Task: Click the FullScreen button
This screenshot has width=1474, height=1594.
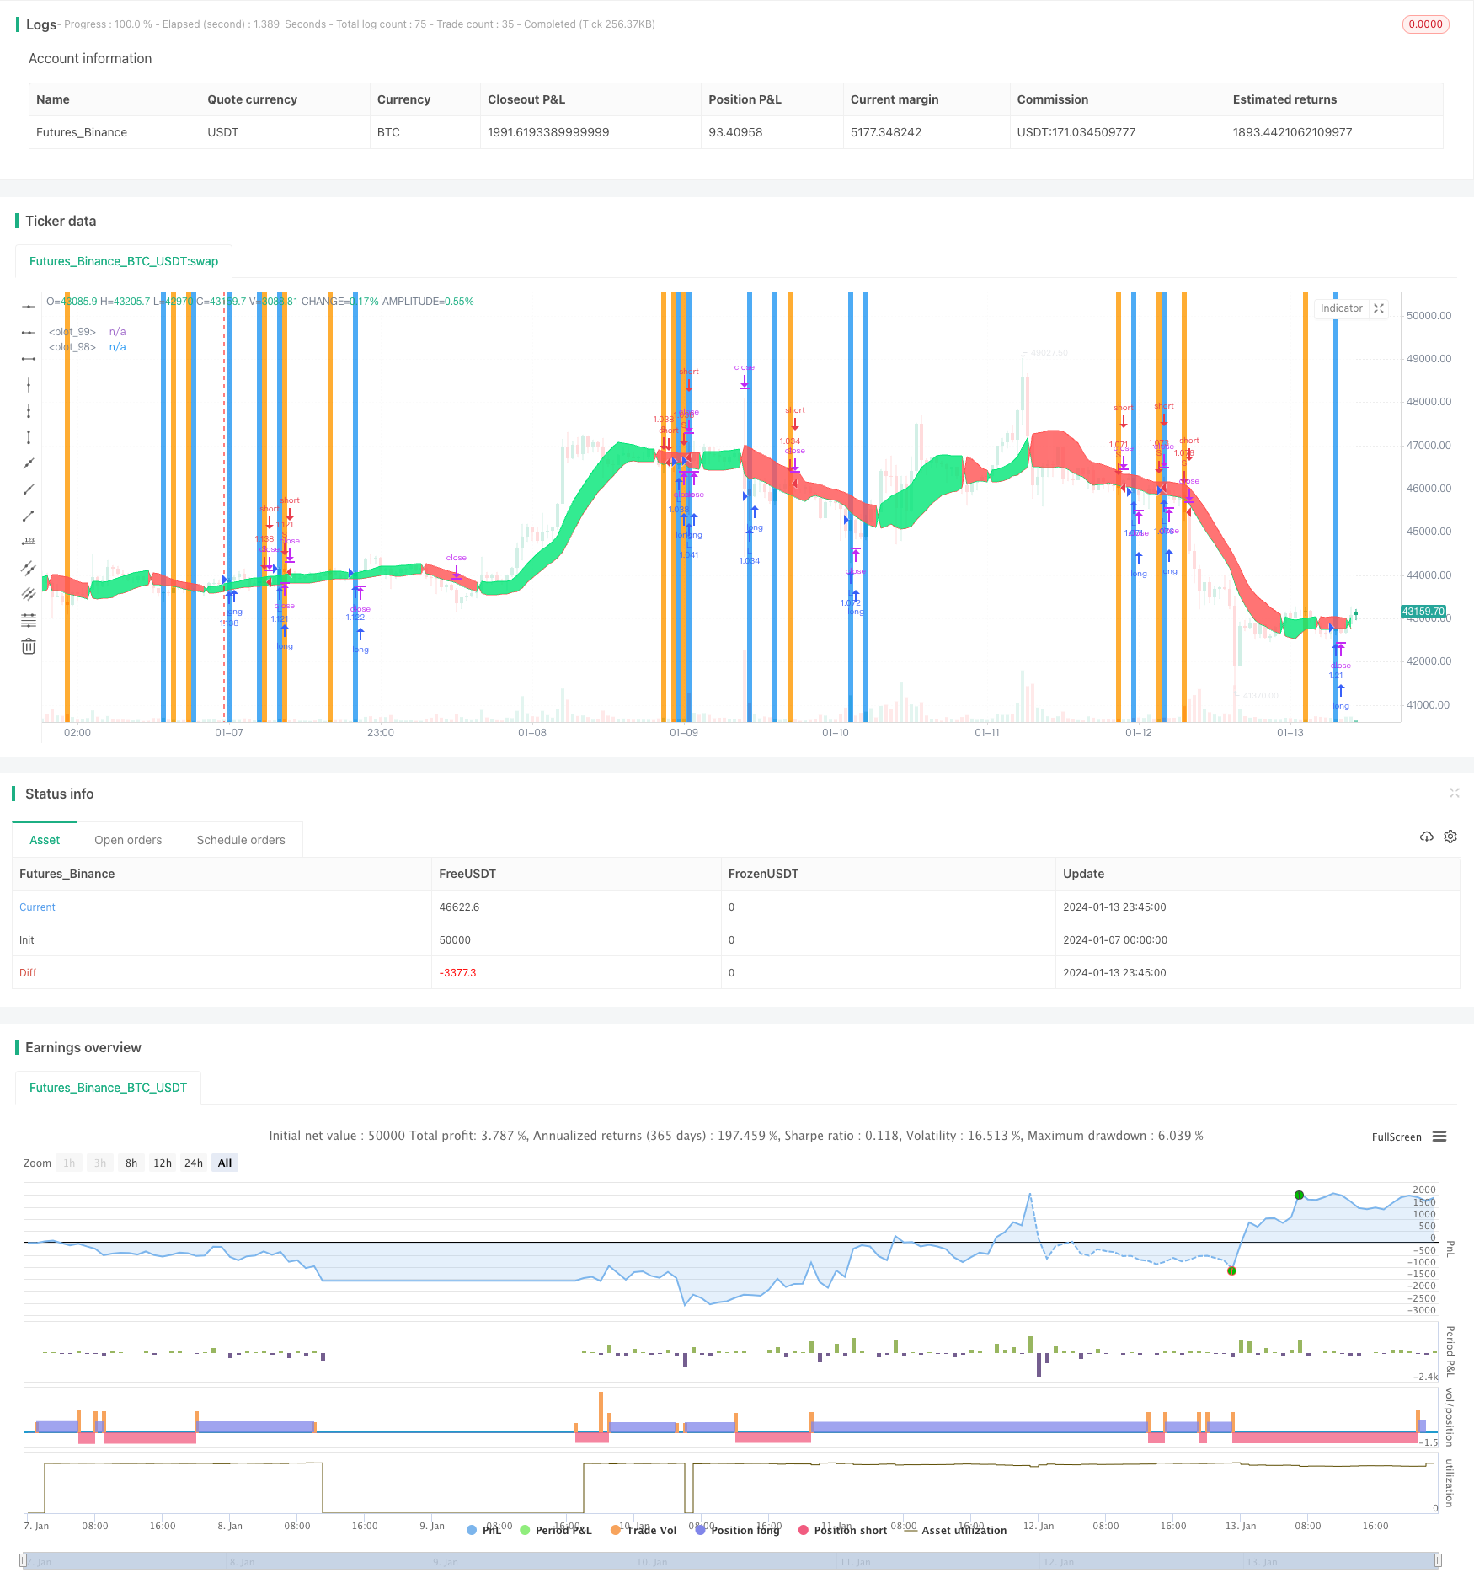Action: tap(1397, 1137)
